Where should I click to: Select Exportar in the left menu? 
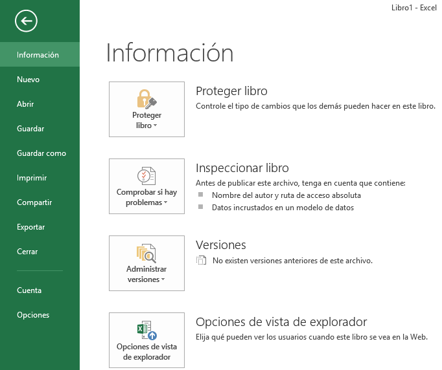(x=31, y=227)
